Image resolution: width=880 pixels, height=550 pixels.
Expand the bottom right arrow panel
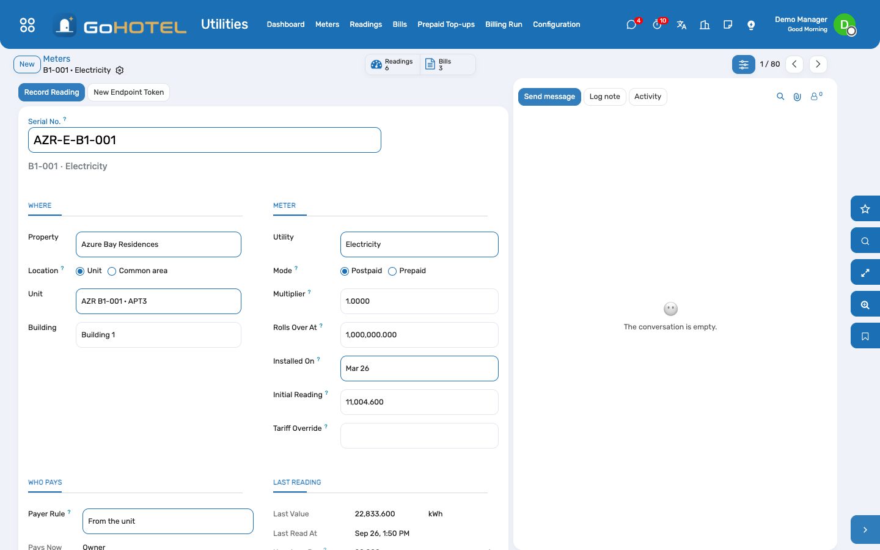(865, 530)
